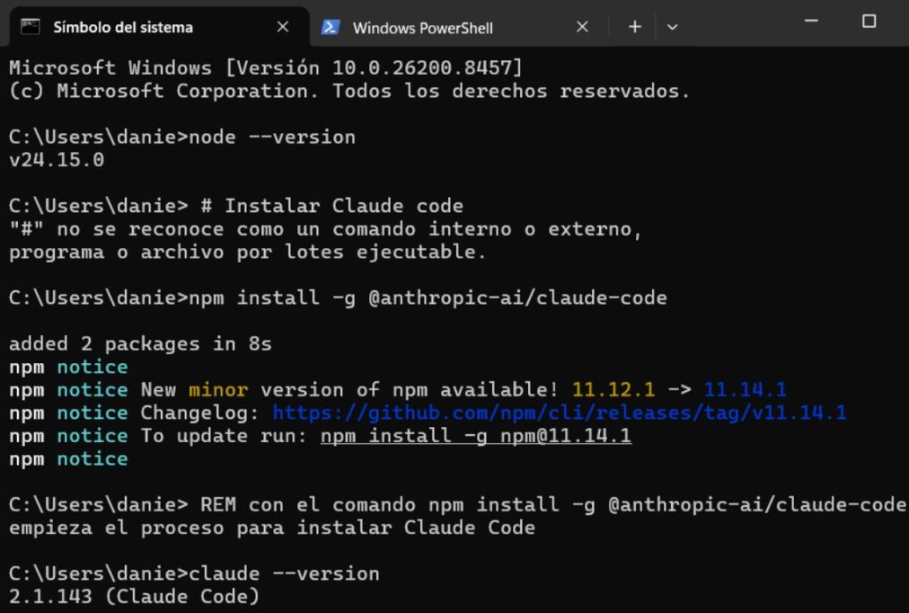Click the blue new version 11.14.1
Viewport: 909px width, 613px height.
pyautogui.click(x=746, y=390)
